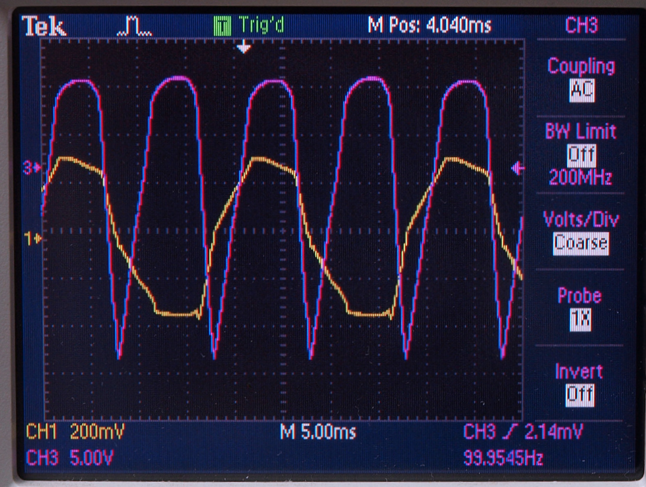Click the M 5.00ms timebase readout
The image size is (646, 487).
(318, 432)
